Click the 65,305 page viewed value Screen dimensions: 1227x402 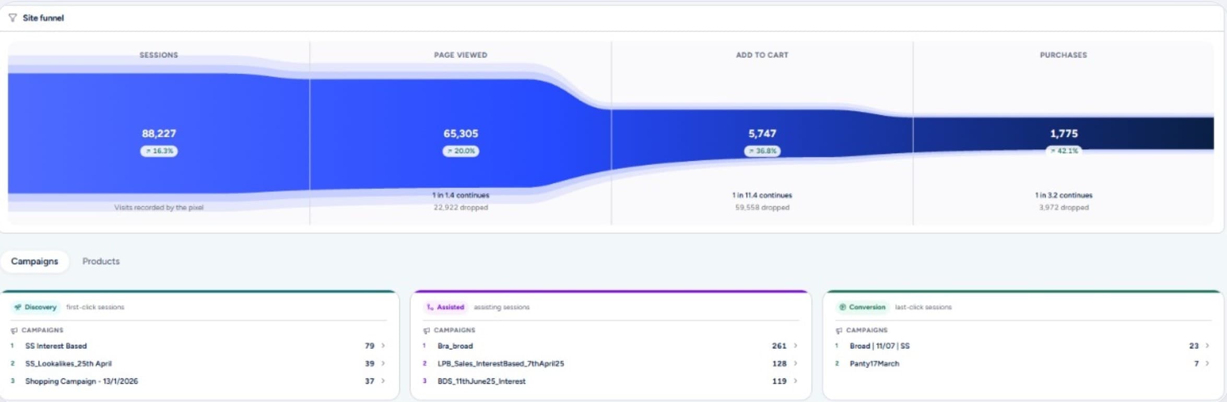[461, 134]
